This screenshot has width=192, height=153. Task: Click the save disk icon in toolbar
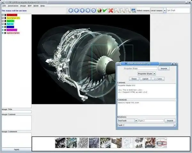click(x=133, y=11)
